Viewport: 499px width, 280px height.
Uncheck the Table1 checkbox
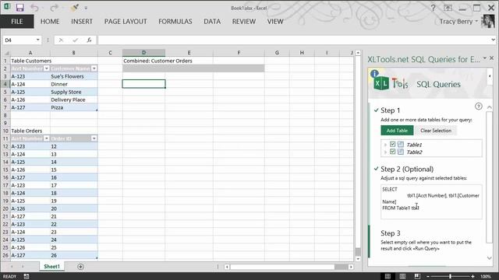pos(393,145)
